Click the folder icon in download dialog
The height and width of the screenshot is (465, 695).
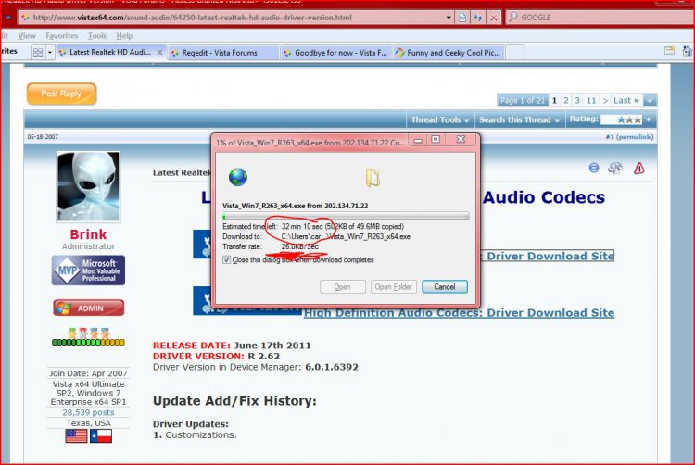tap(373, 178)
